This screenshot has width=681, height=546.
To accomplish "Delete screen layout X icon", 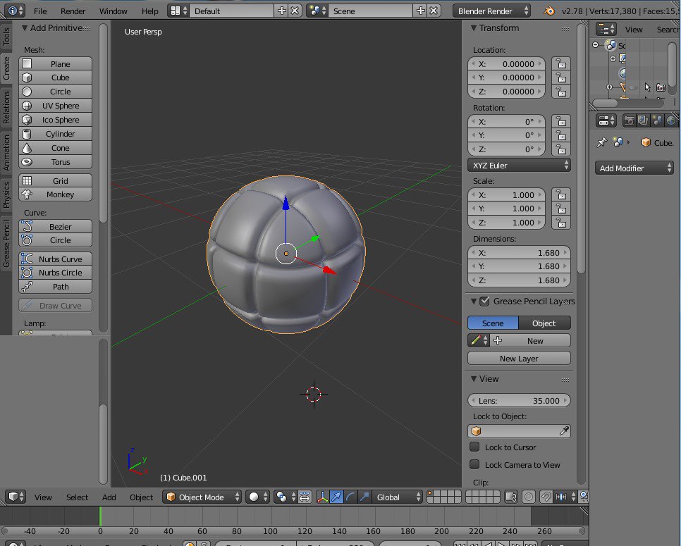I will click(295, 11).
